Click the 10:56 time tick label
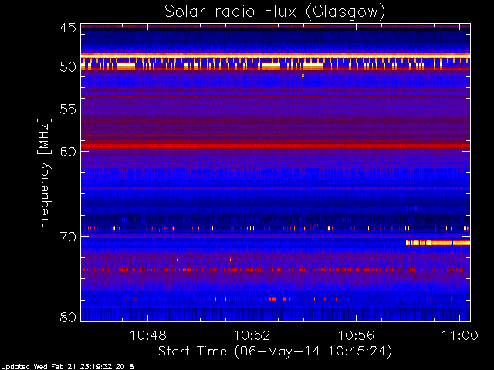This screenshot has width=494, height=370. coord(356,335)
